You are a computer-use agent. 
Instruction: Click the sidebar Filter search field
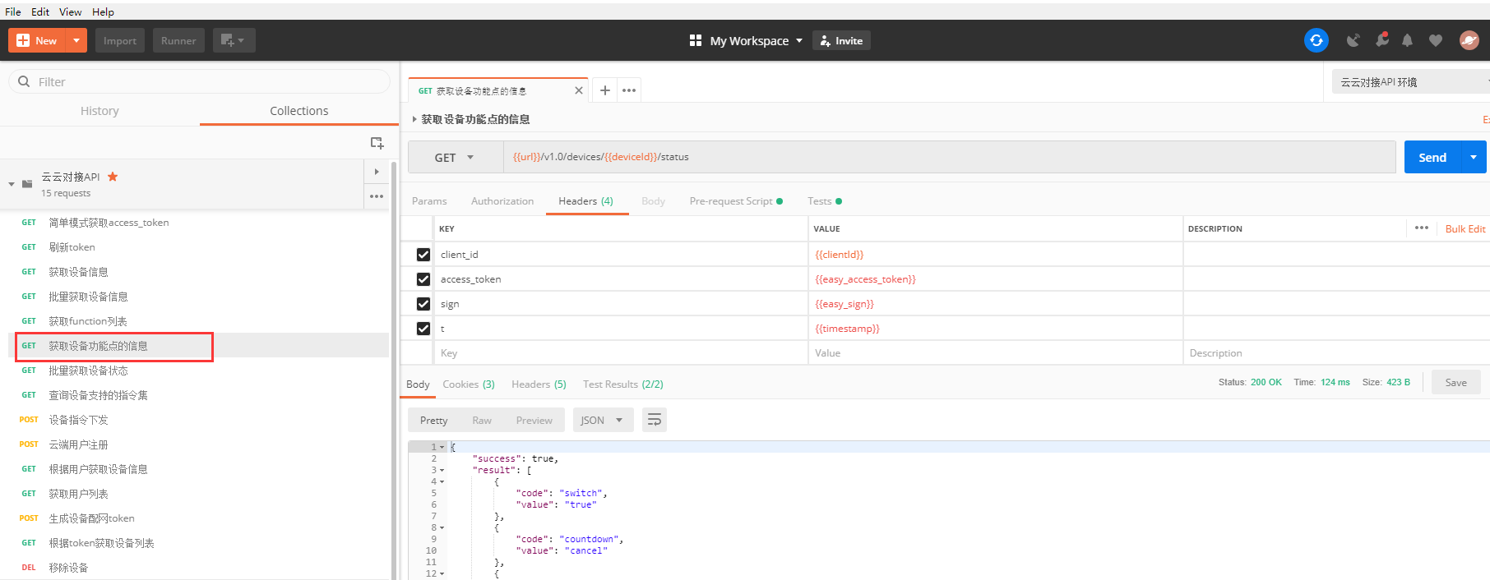[x=199, y=82]
